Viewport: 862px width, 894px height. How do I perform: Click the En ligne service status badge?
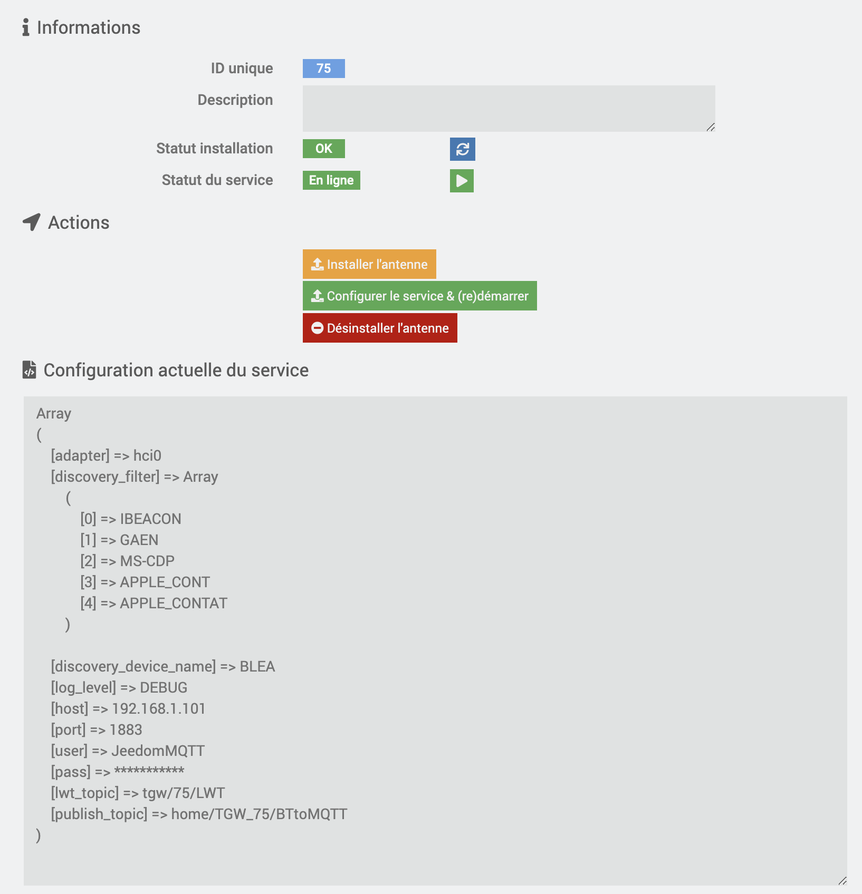[x=331, y=180]
